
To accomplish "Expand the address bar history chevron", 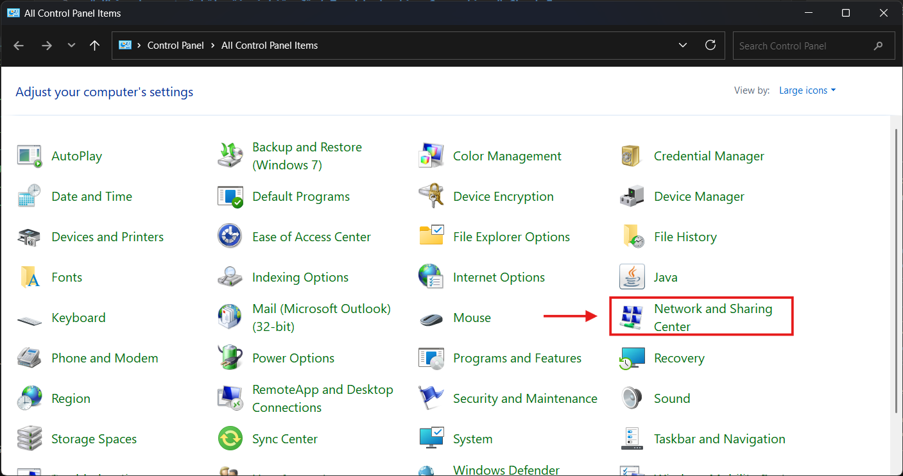I will [682, 45].
